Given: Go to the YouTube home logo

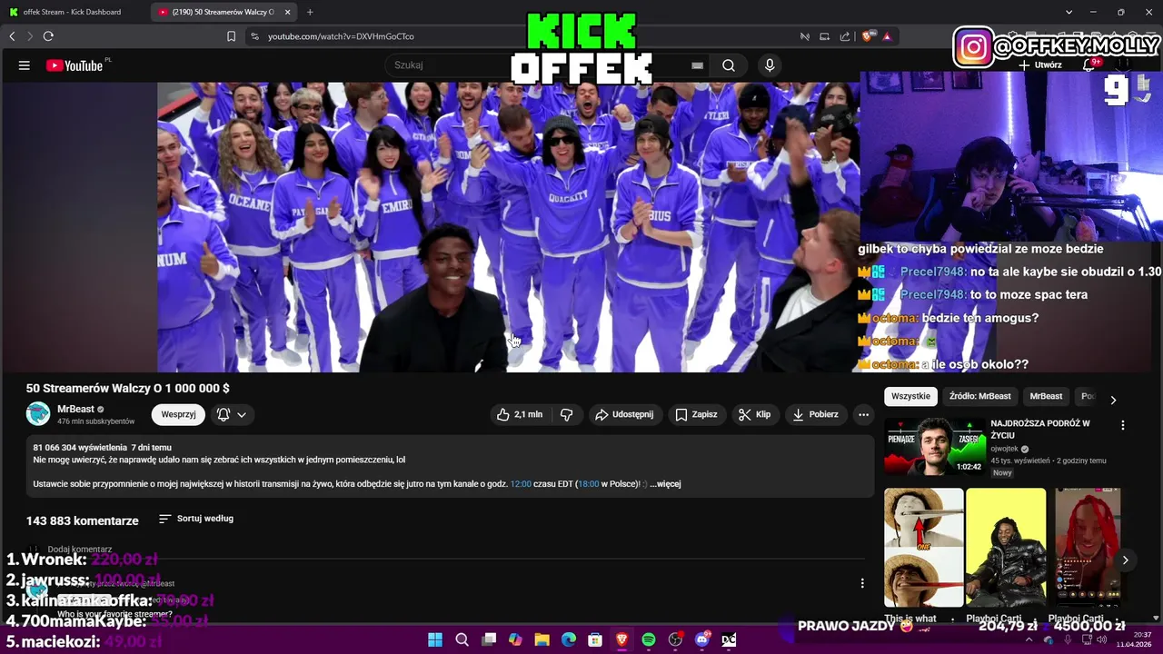Looking at the screenshot, I should (75, 65).
